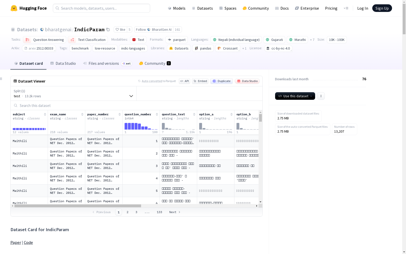The image size is (406, 254).
Task: Click the question_number histogram bars
Action: coord(141,126)
